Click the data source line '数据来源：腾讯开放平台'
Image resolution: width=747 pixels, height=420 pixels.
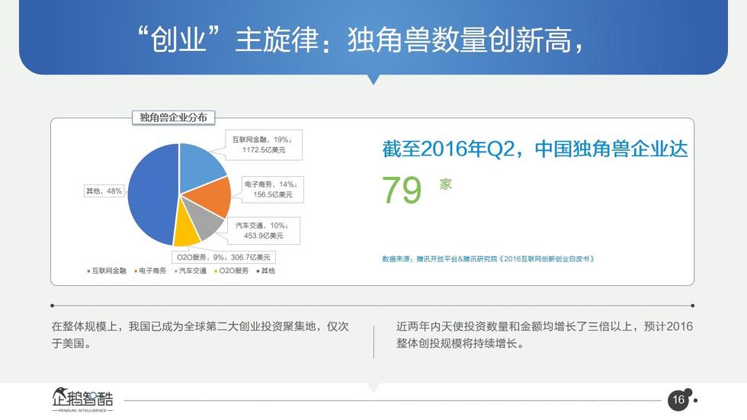coord(489,259)
